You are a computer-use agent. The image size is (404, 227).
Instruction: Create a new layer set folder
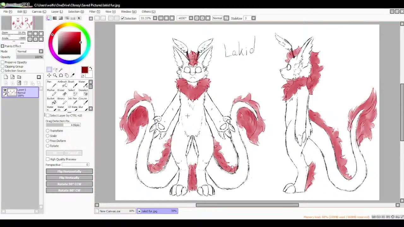[19, 77]
